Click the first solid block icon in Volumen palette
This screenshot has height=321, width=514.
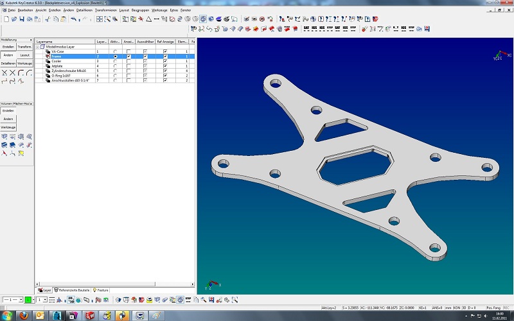(4, 136)
